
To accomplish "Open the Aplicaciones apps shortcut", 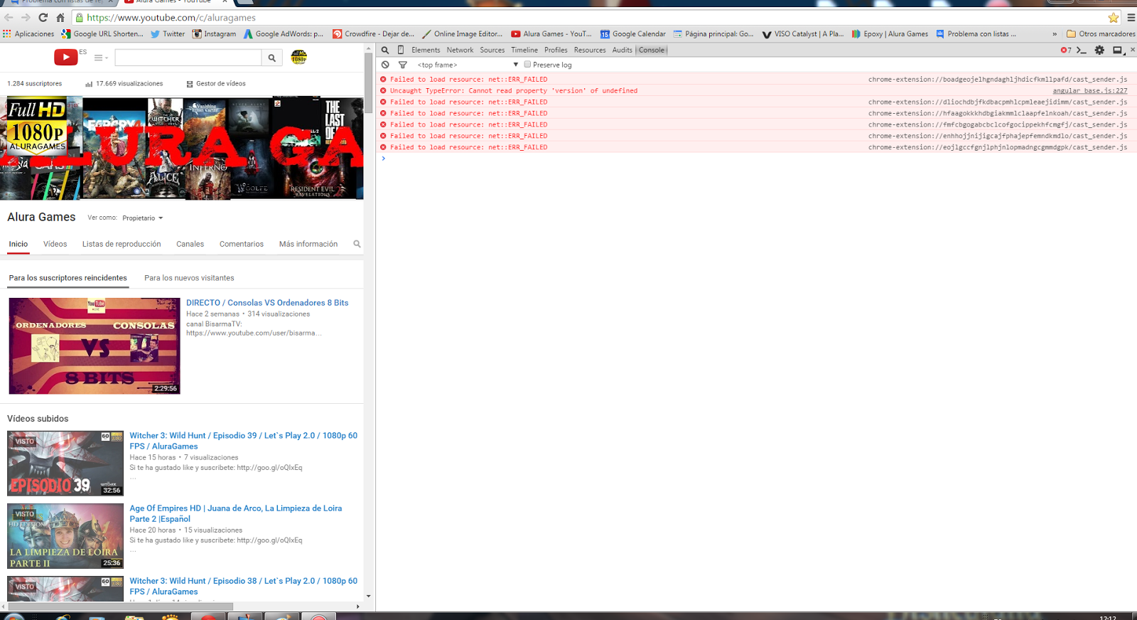I will (28, 33).
